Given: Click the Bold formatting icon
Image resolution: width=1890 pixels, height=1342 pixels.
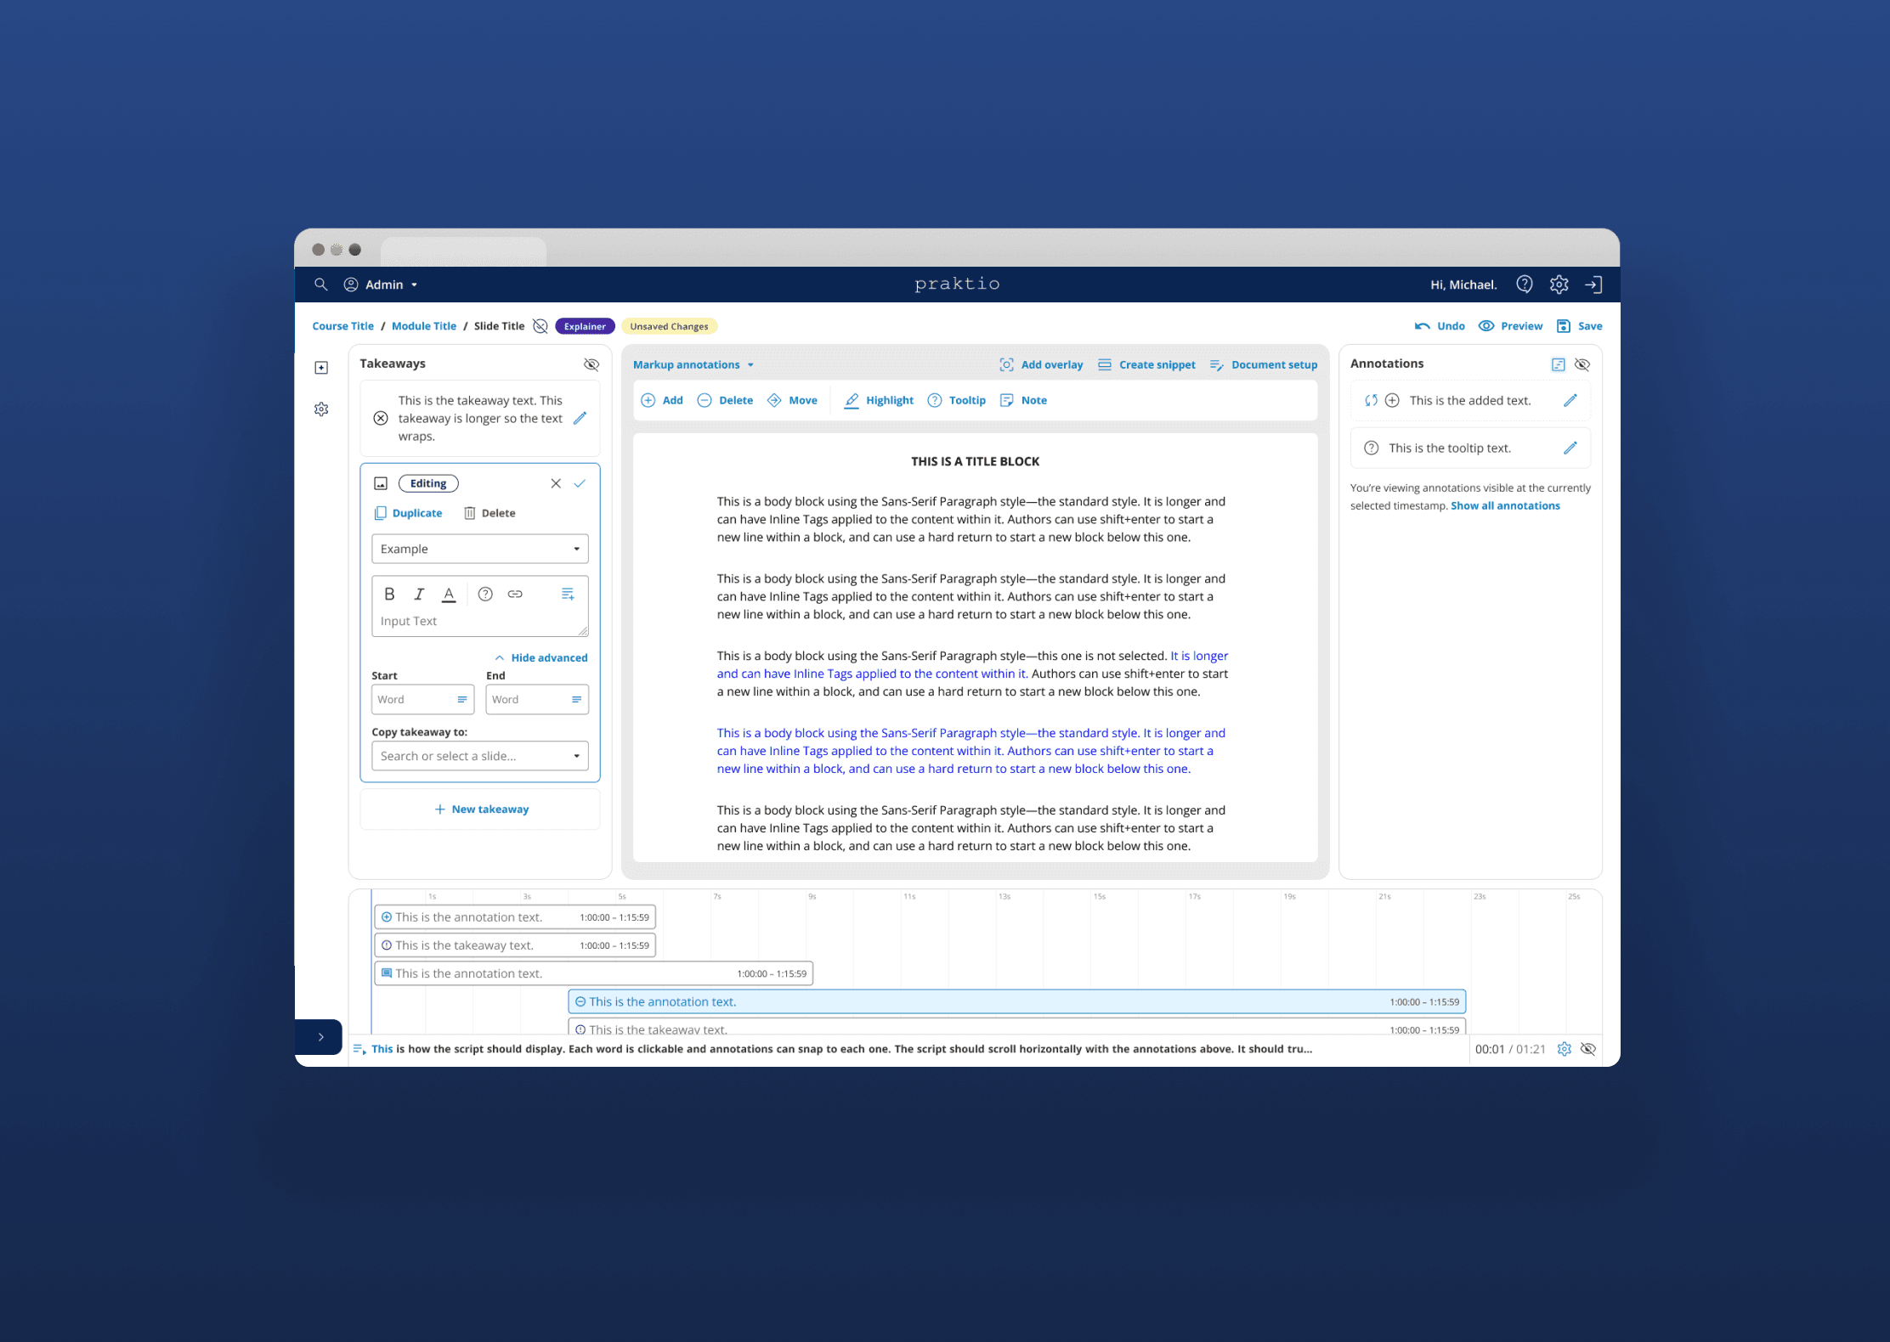Looking at the screenshot, I should tap(389, 594).
